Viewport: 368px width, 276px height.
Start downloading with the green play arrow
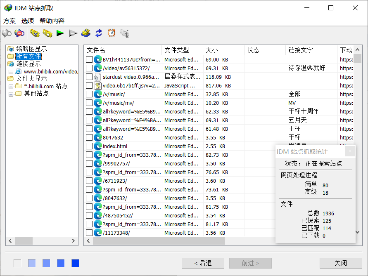point(60,33)
